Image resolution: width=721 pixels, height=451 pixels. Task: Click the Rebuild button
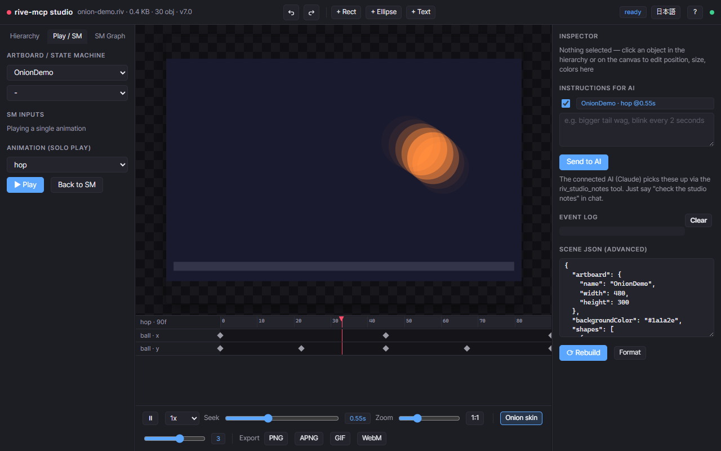click(583, 353)
